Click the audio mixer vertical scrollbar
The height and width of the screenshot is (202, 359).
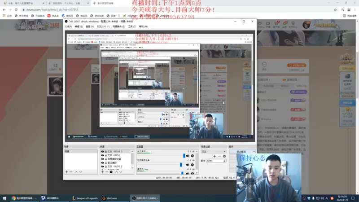(x=197, y=162)
